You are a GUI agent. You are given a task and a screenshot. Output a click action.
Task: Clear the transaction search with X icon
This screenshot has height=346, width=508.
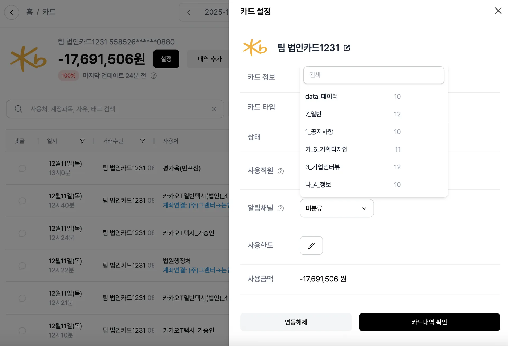(x=214, y=109)
